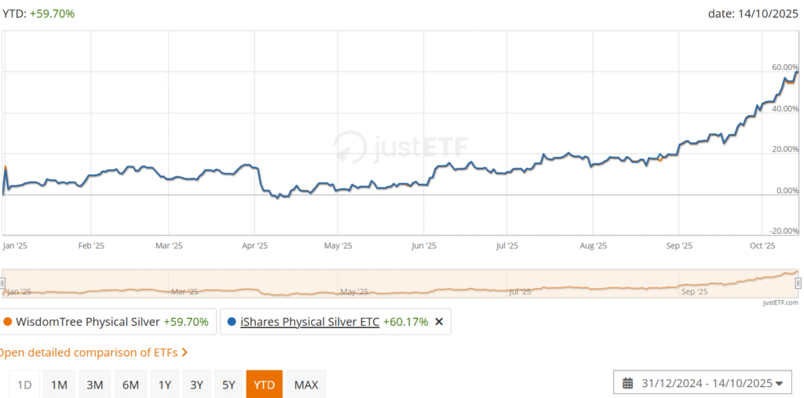Click the orange WisdomTree legend dot
804x398 pixels.
pos(8,322)
